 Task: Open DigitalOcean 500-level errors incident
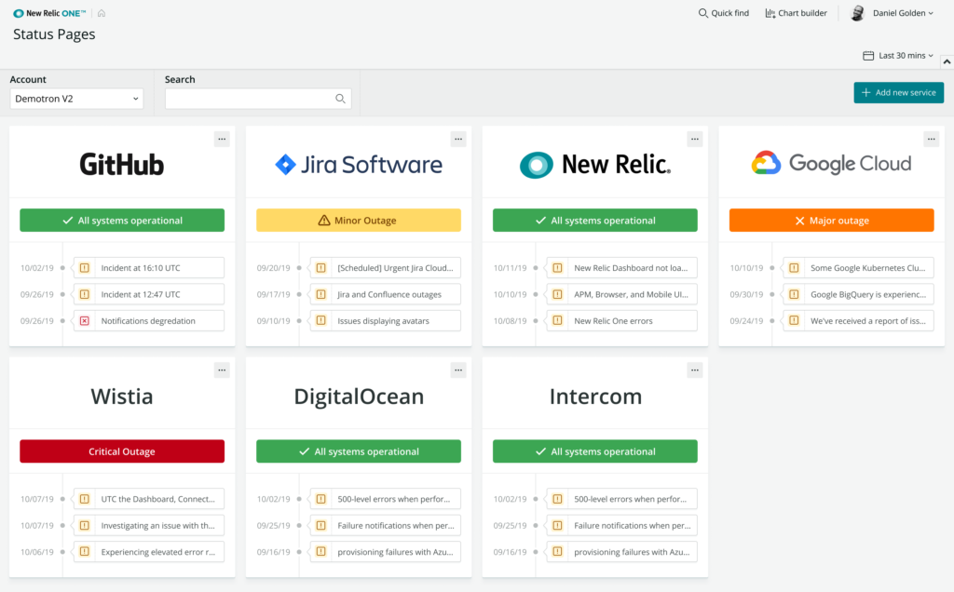(x=385, y=499)
